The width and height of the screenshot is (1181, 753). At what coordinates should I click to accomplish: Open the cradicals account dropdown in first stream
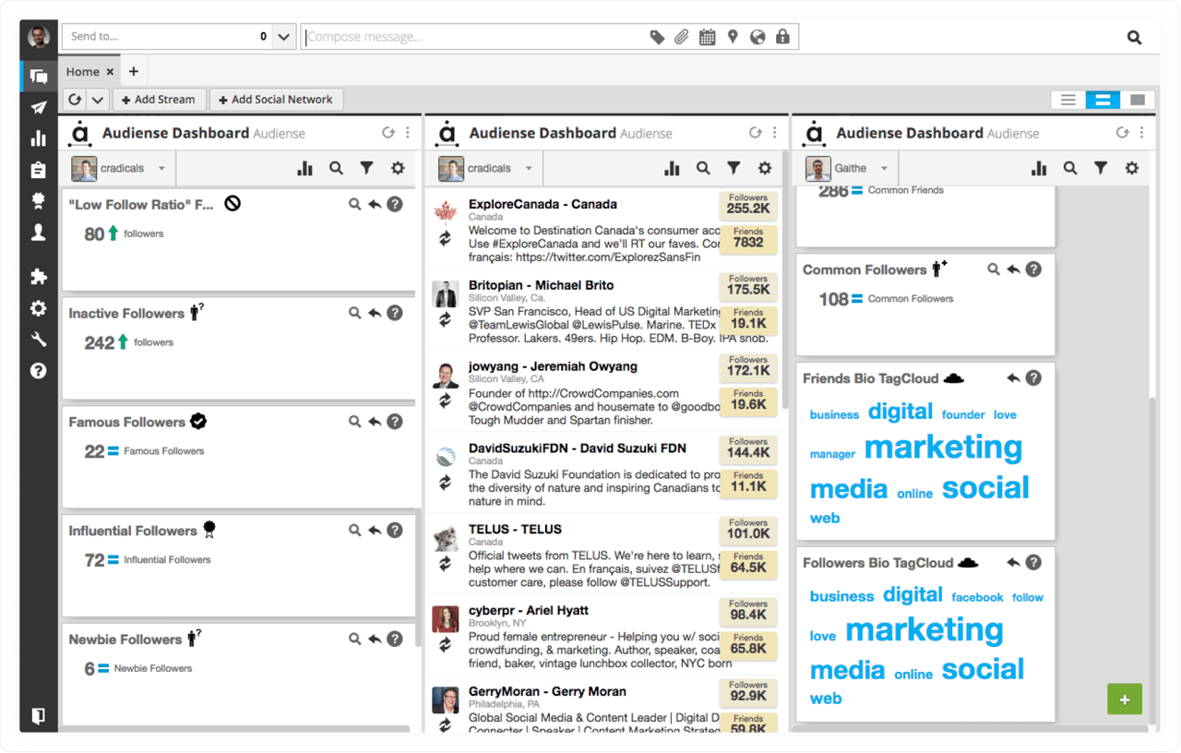120,168
